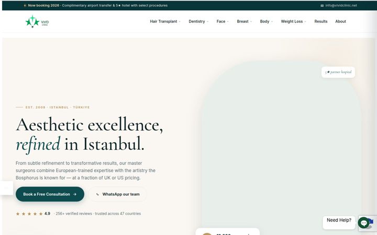Click the star icon before Now booking 2026

(x=25, y=6)
